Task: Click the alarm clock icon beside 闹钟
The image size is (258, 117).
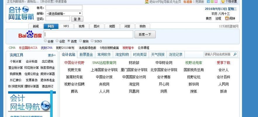Action: (x=227, y=18)
